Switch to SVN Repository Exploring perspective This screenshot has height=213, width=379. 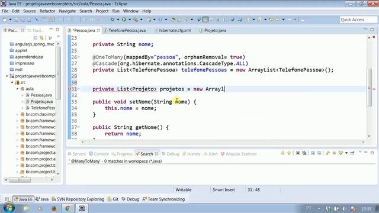point(78,199)
